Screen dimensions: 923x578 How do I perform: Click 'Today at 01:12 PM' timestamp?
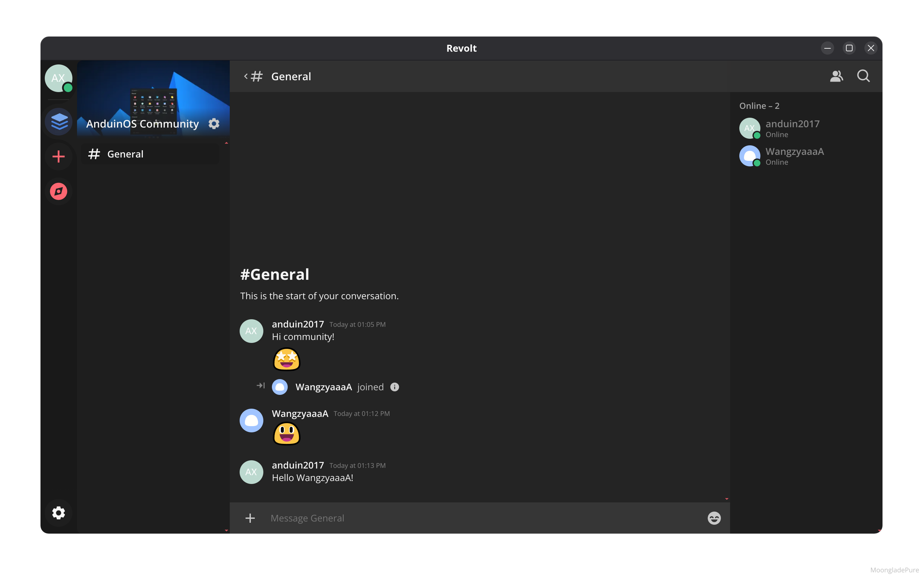362,414
